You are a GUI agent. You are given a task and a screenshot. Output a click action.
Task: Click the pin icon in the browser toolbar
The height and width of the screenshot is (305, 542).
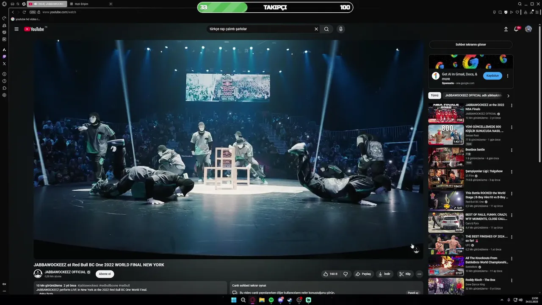tap(495, 12)
